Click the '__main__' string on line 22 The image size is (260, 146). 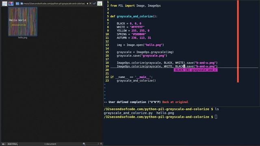(143, 77)
